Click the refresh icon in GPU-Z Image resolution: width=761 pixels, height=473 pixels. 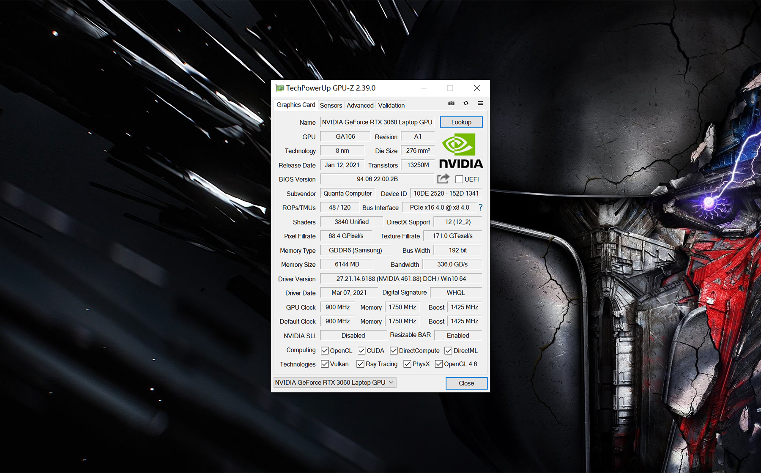pos(466,103)
